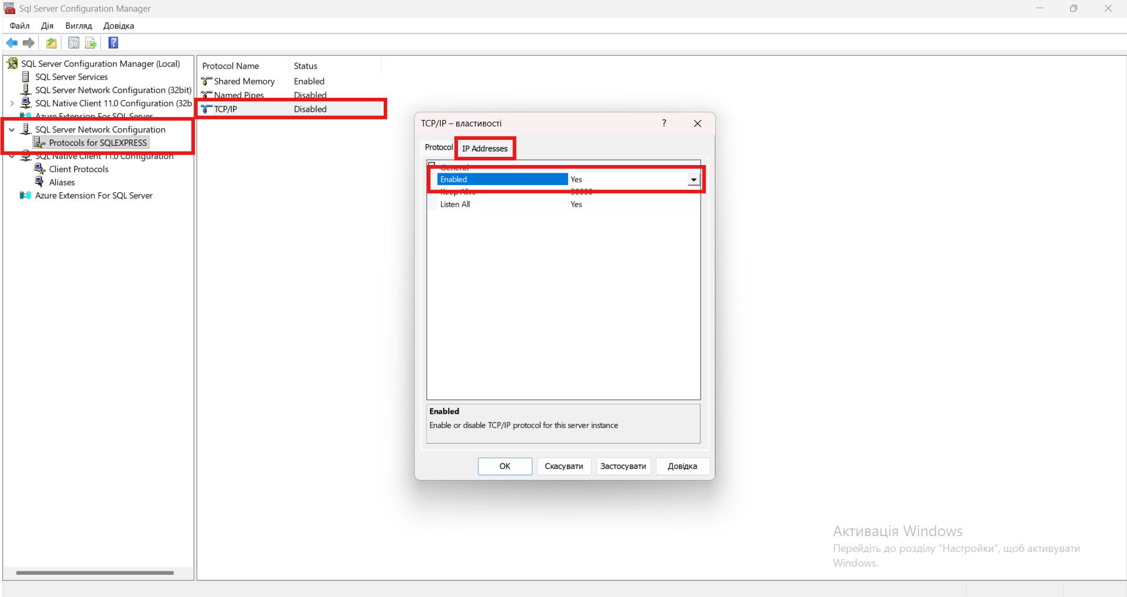Click the Застосувати button
Screen dimensions: 1127x597
[623, 466]
